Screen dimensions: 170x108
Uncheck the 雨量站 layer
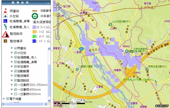(15, 48)
